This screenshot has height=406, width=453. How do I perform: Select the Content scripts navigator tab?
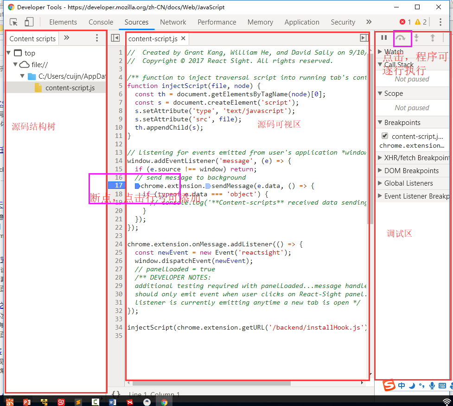[32, 38]
